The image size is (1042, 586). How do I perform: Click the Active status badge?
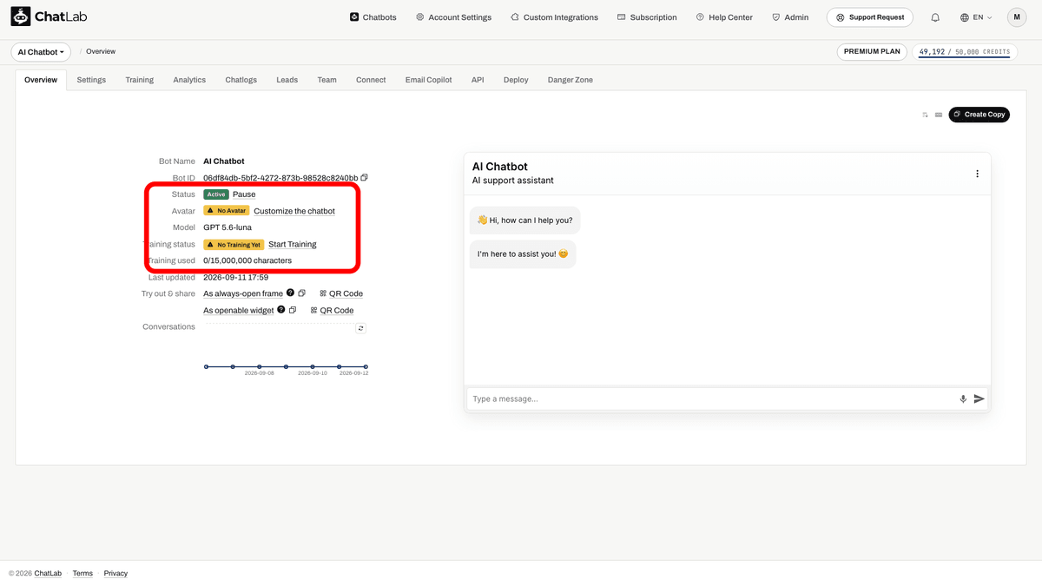click(x=216, y=194)
